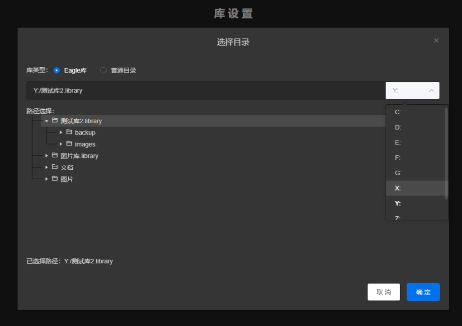Expand the backup folder node
This screenshot has width=462, height=326.
pos(61,132)
